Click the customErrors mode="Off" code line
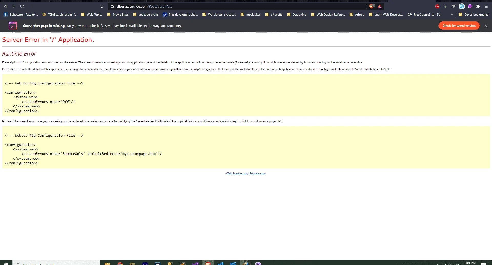The width and height of the screenshot is (492, 265). 48,102
